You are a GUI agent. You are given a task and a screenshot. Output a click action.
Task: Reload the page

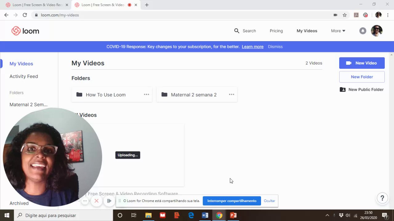click(x=25, y=15)
